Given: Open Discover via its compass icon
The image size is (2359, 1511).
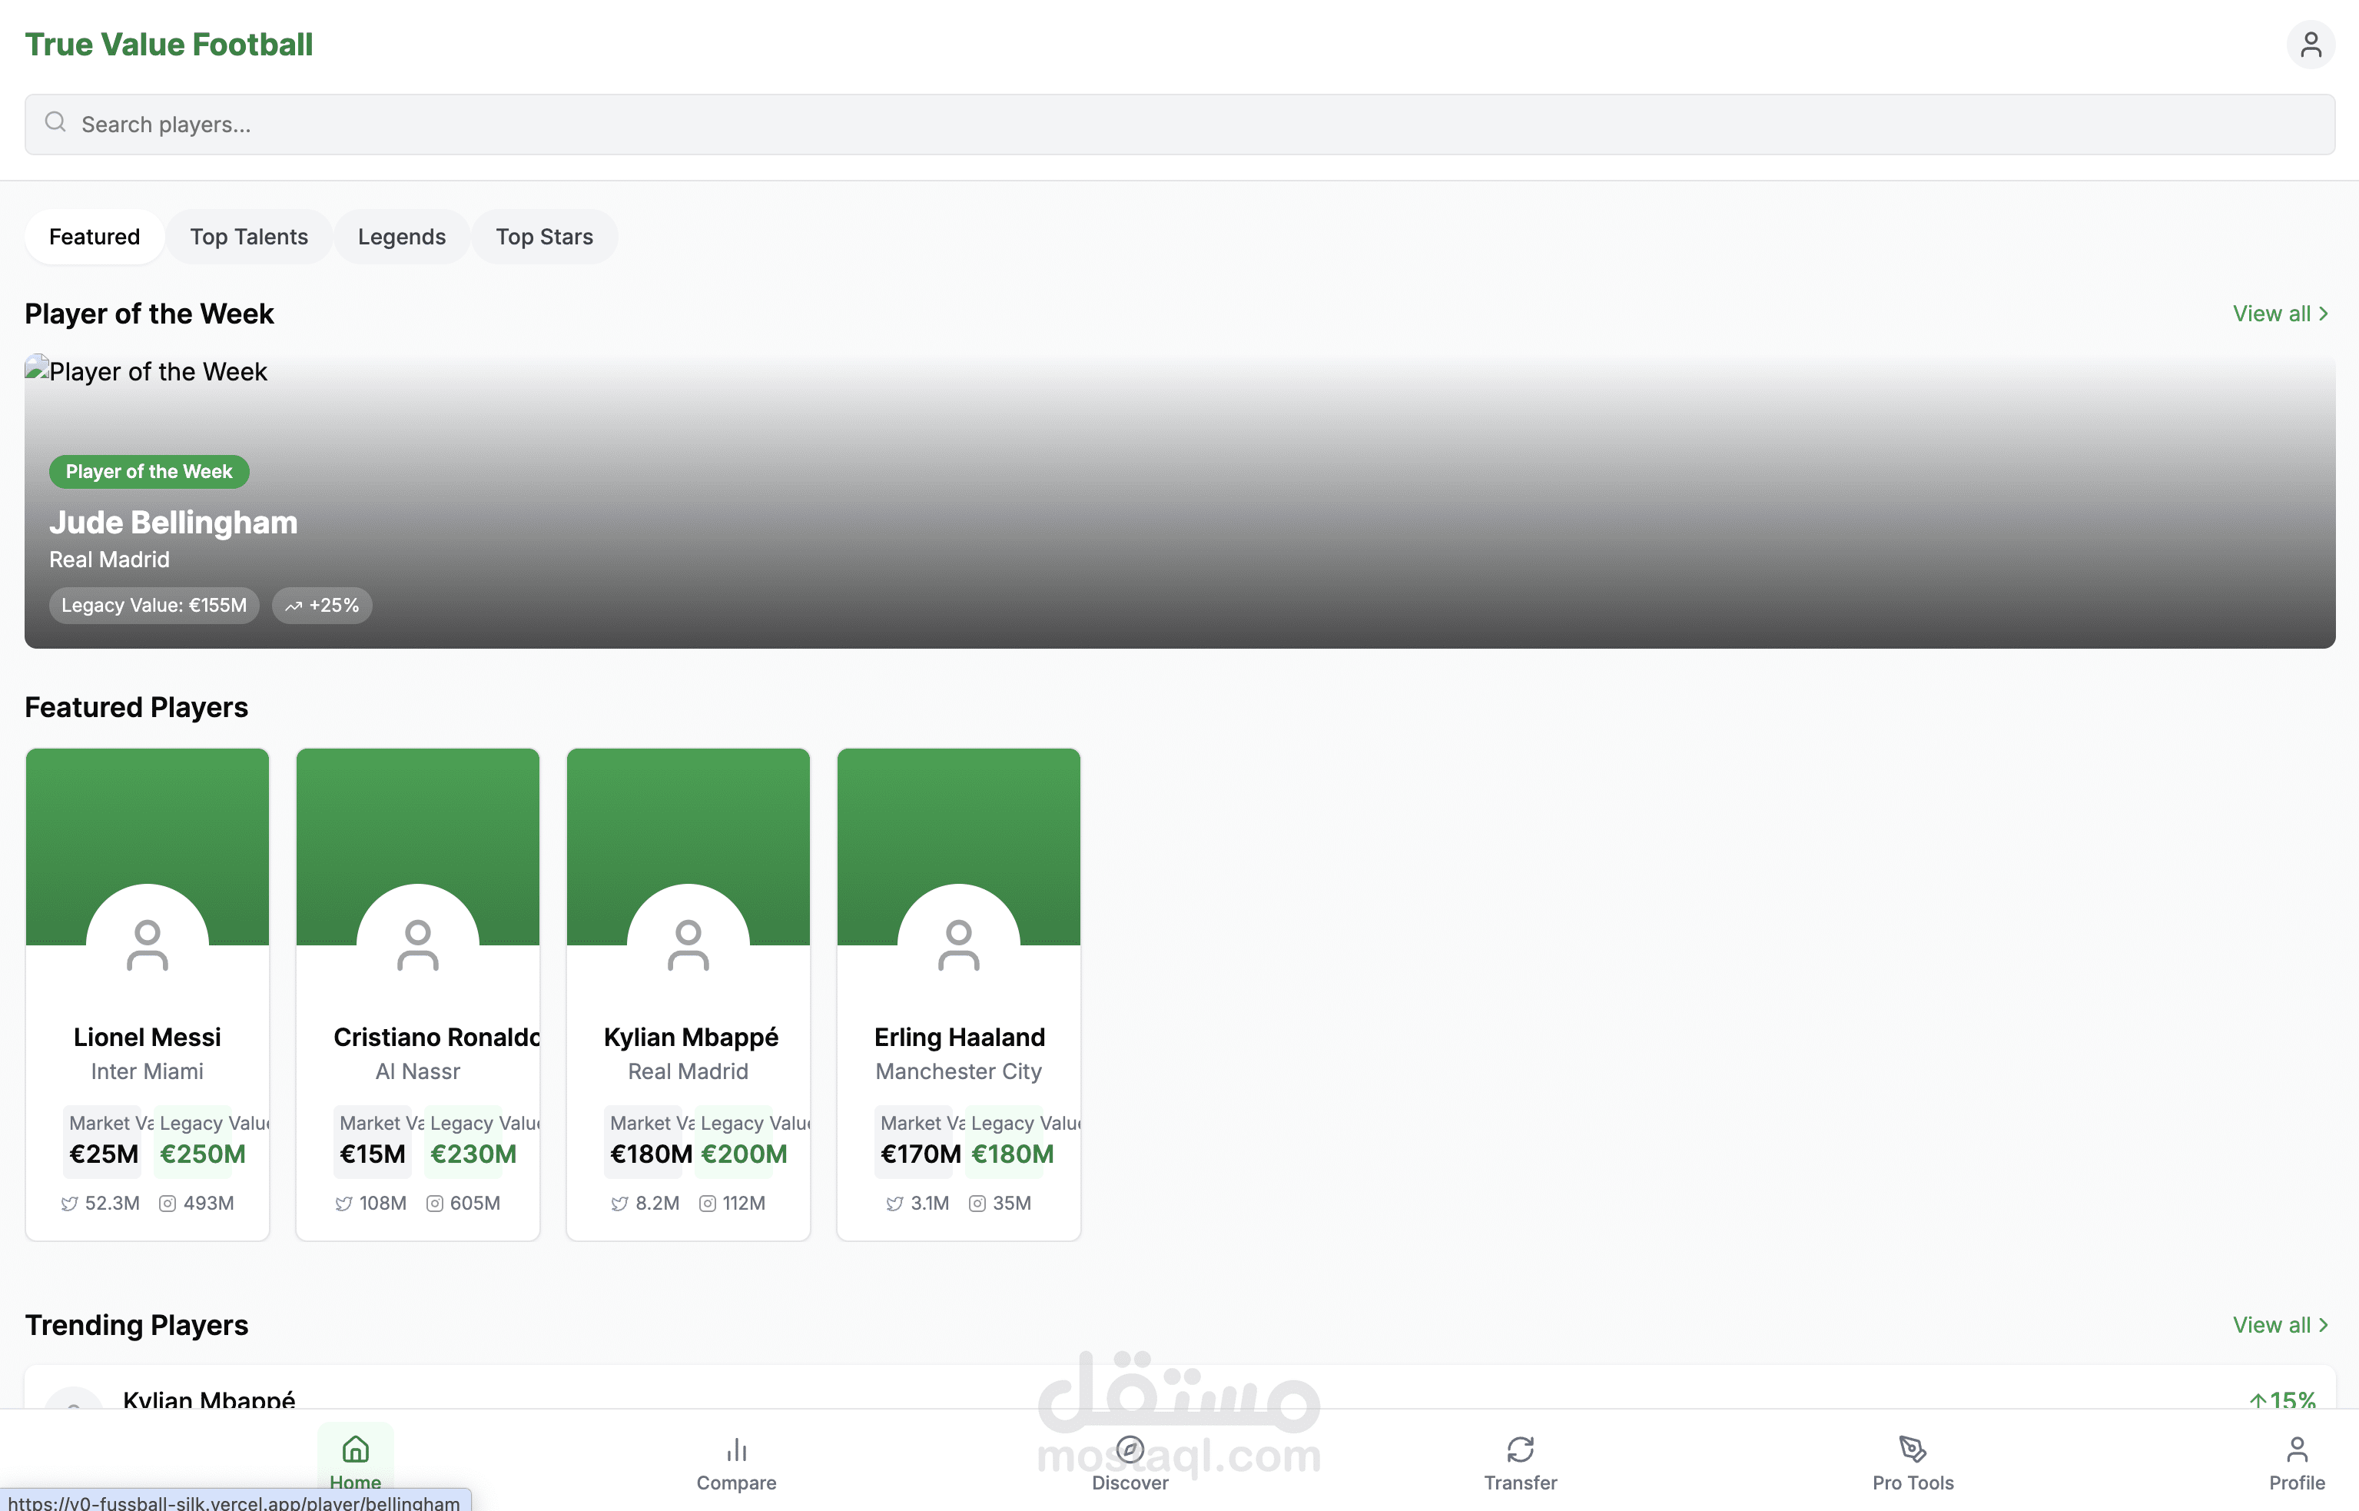Looking at the screenshot, I should pos(1130,1450).
